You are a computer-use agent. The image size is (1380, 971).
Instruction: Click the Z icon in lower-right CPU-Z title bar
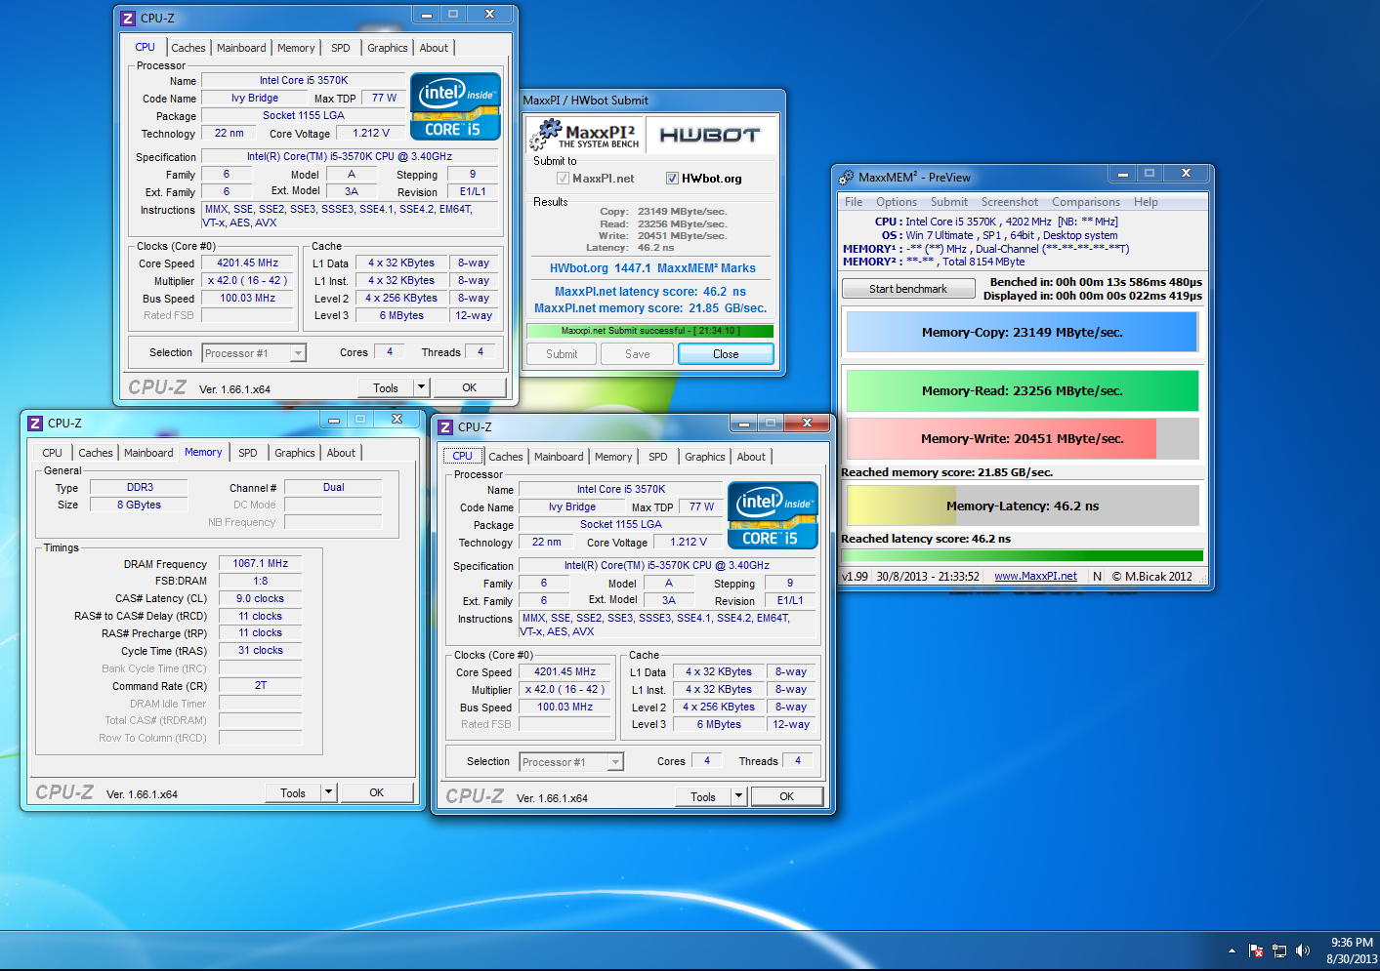(446, 426)
